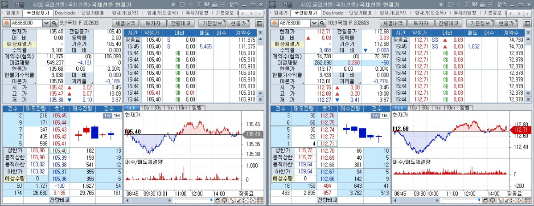Click the 투자자 button in the 3년국채 window
The height and width of the screenshot is (206, 534).
[x=153, y=23]
